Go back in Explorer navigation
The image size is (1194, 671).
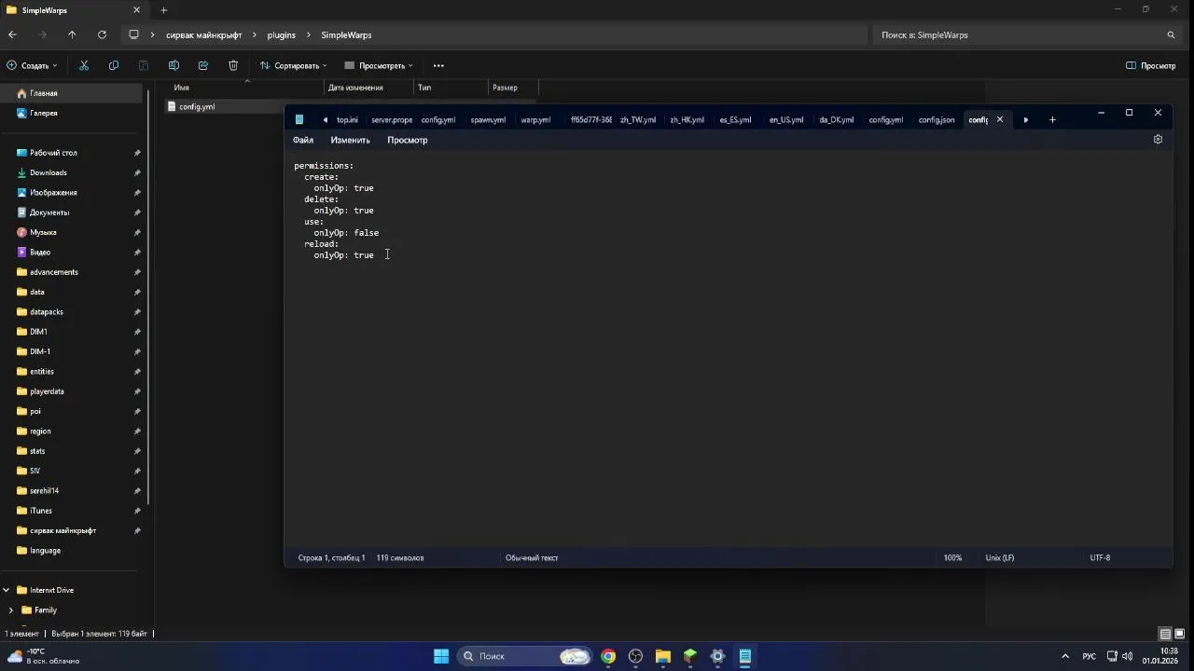(12, 34)
